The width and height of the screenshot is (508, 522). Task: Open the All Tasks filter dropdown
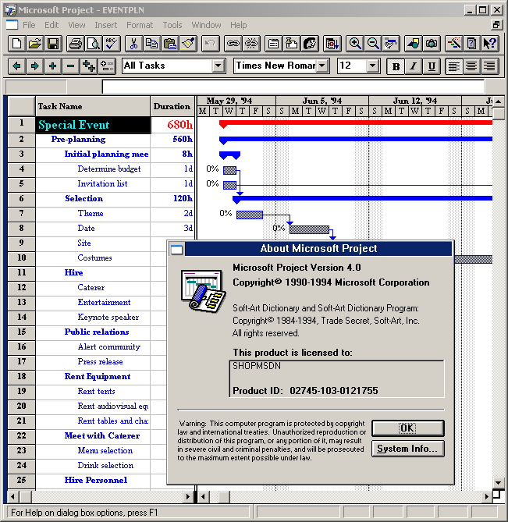tap(218, 66)
